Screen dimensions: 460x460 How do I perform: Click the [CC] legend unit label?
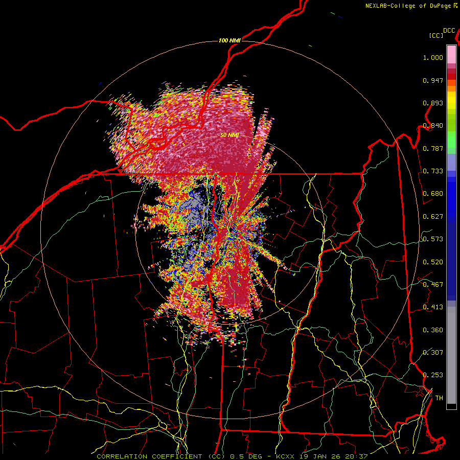click(x=436, y=35)
